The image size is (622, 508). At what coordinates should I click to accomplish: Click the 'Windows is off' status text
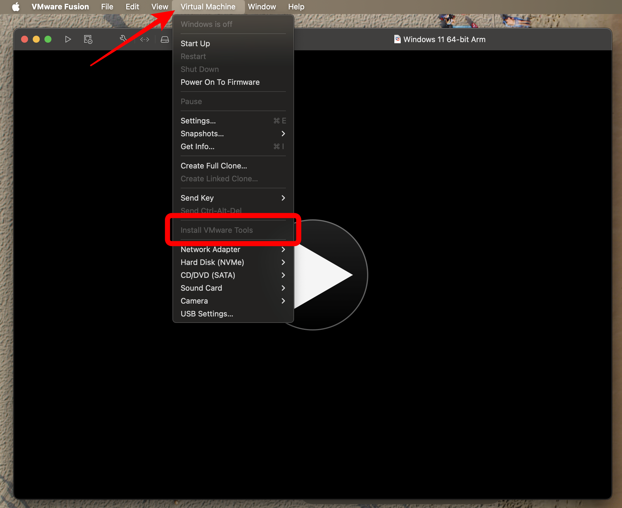(206, 24)
